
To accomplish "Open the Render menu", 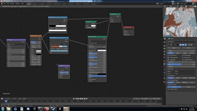I will 12,4.
